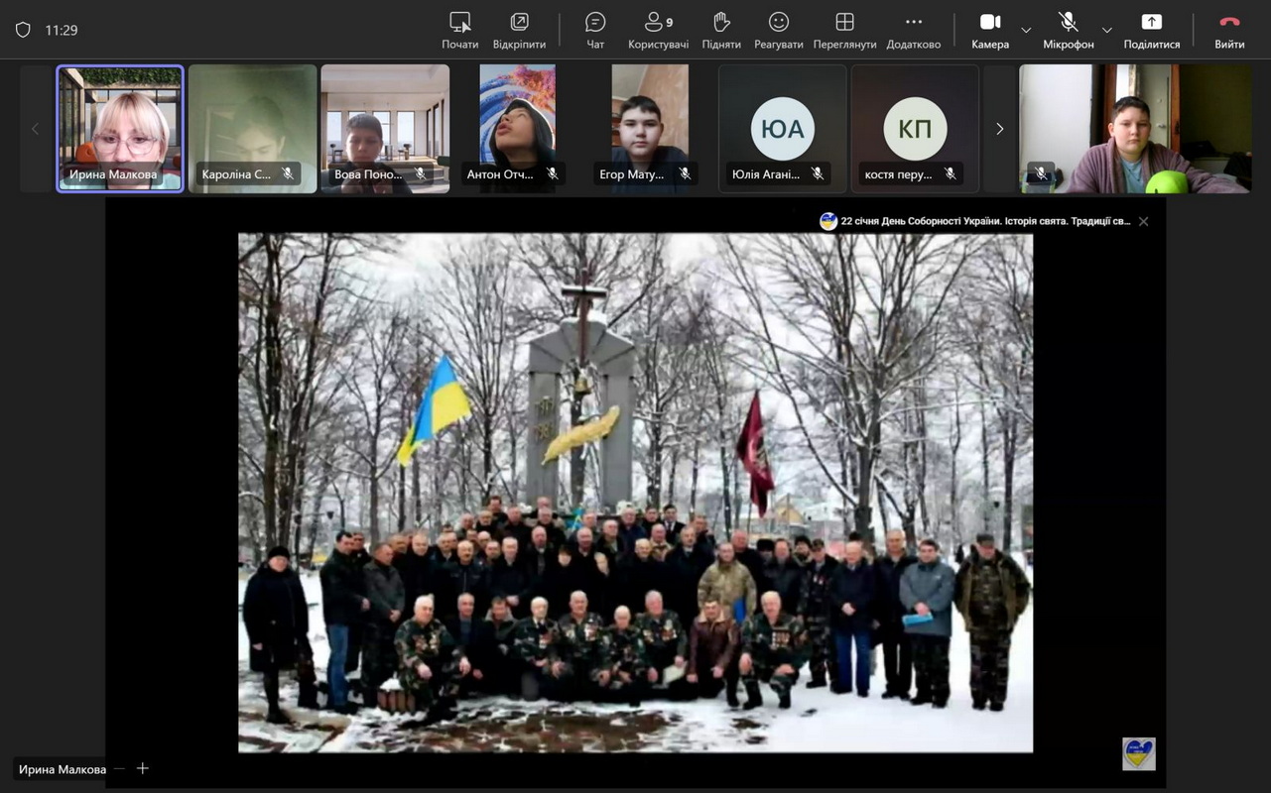
Task: Click the plus icon beside Ирина Малкова
Action: point(143,768)
